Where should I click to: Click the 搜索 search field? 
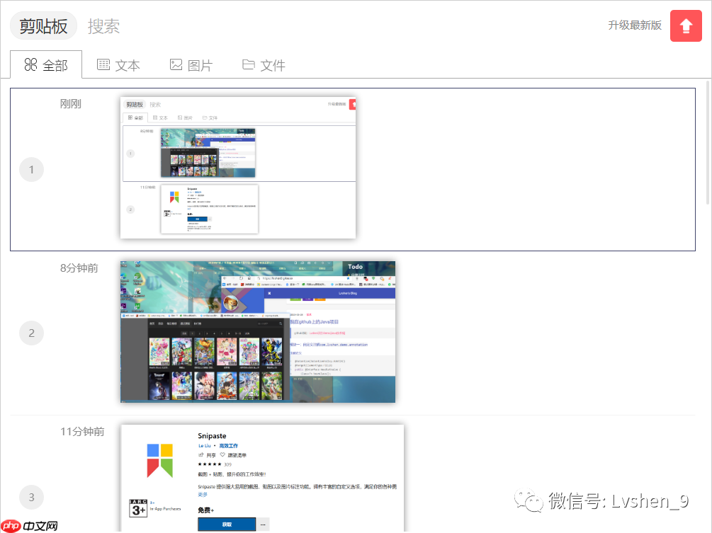102,25
